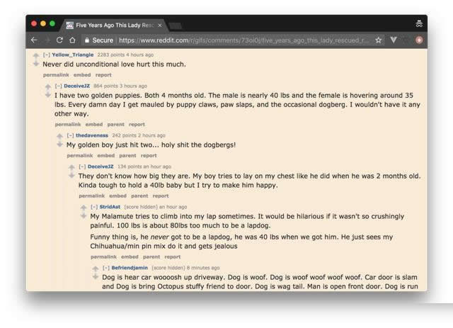
Task: Click the red extension icon in toolbar
Action: click(419, 40)
